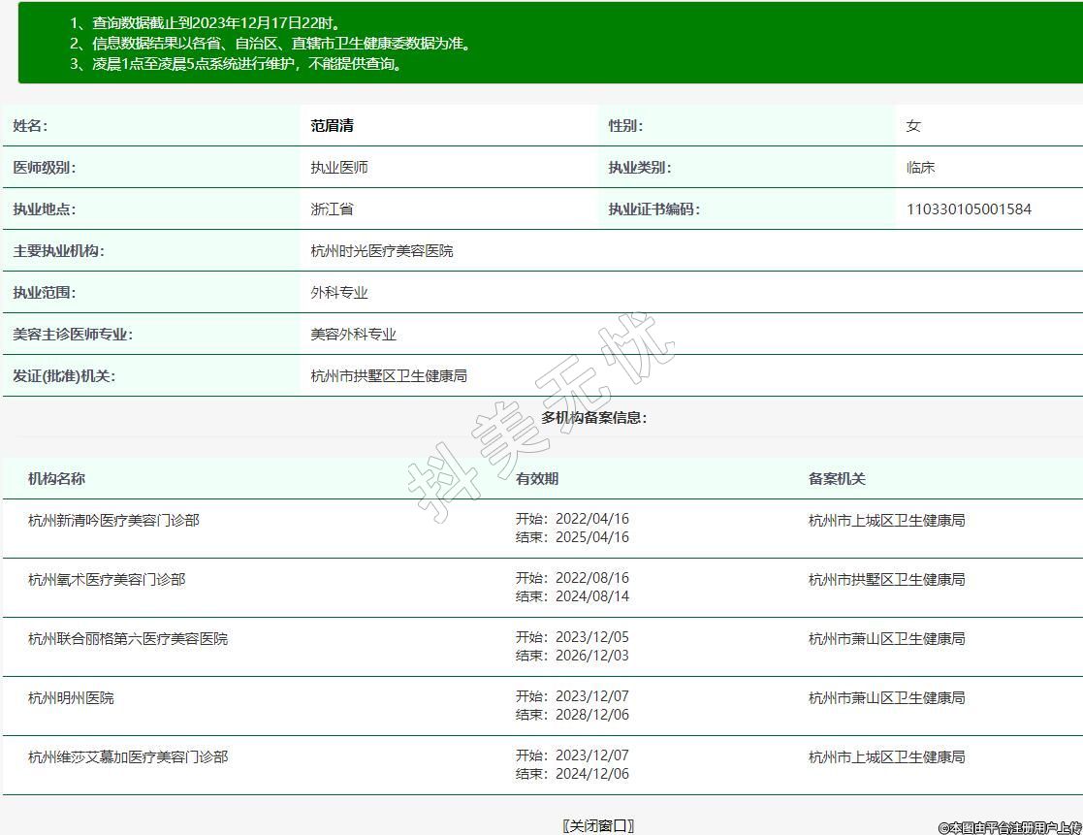Viewport: 1083px width, 835px height.
Task: Select the 杭州新清吟医疗美容门诊部 institution entry
Action: point(113,521)
